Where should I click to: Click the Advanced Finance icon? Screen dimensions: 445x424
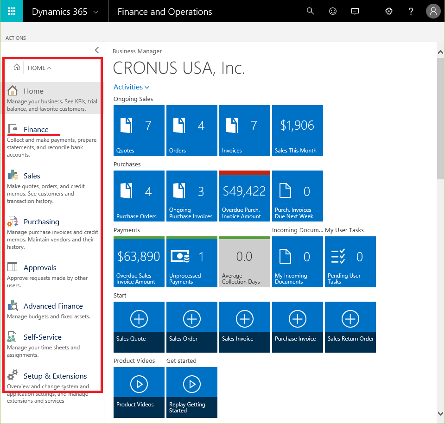[13, 306]
